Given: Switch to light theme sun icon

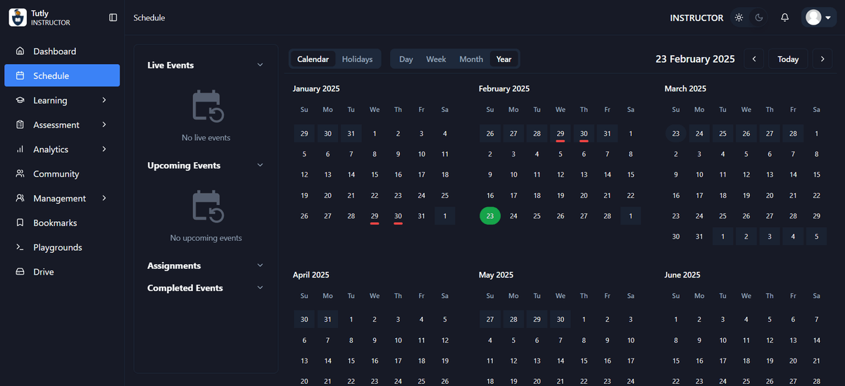Looking at the screenshot, I should pyautogui.click(x=739, y=18).
